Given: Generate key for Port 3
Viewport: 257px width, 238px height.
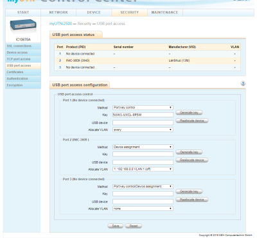Looking at the screenshot, I should (x=189, y=191).
